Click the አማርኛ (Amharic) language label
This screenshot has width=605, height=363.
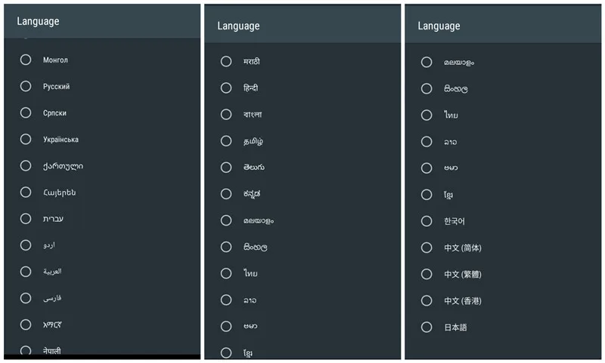[52, 325]
